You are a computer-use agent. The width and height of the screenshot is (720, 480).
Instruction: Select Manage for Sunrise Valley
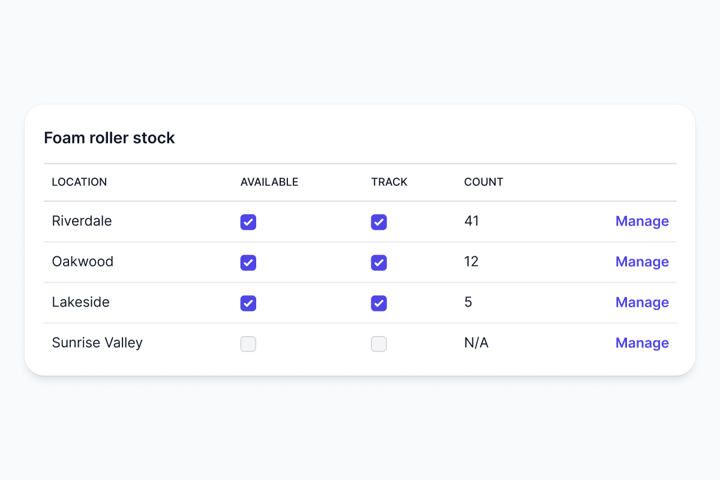point(641,343)
